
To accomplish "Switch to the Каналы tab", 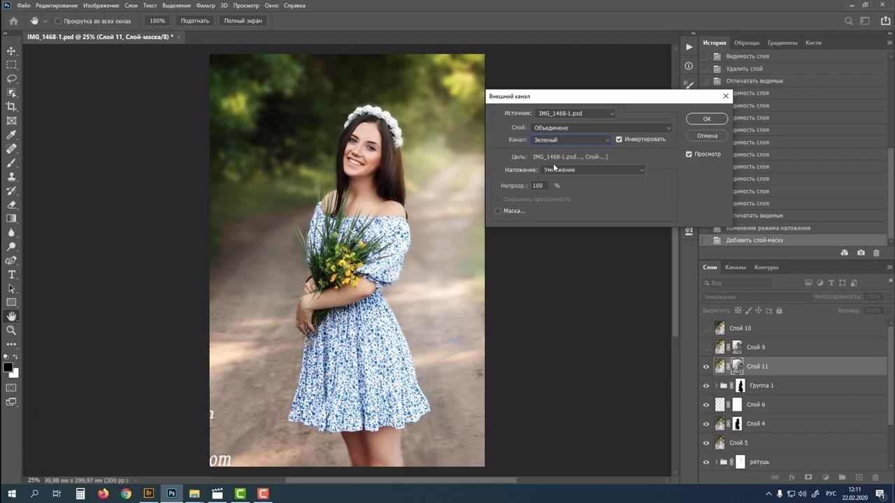I will [735, 267].
